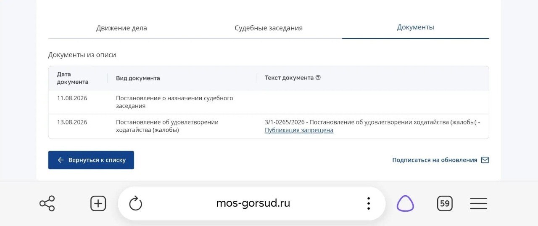The height and width of the screenshot is (226, 538).
Task: Click the Дата документа column header
Action: coord(73,78)
